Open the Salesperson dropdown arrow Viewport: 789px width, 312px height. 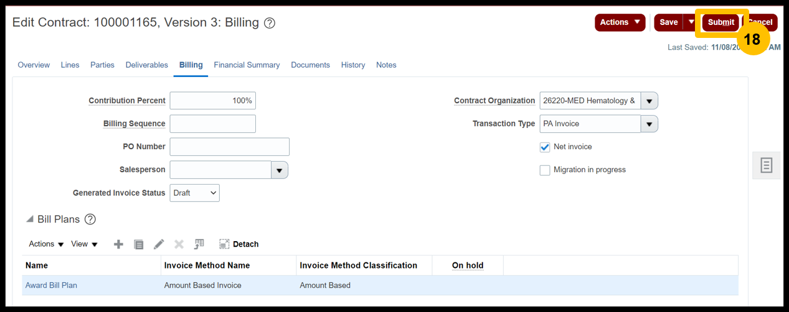point(280,170)
